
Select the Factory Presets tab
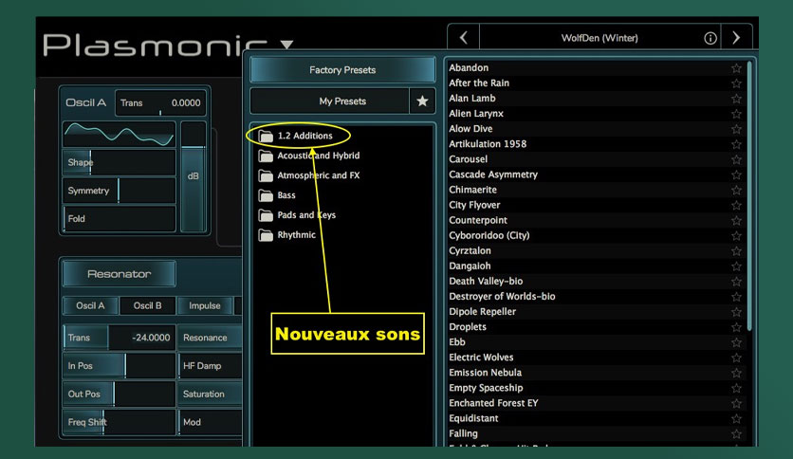[x=342, y=70]
